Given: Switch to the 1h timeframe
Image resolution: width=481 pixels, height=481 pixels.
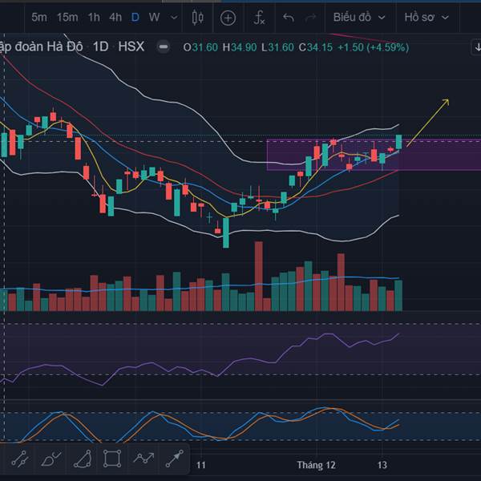Looking at the screenshot, I should tap(94, 18).
